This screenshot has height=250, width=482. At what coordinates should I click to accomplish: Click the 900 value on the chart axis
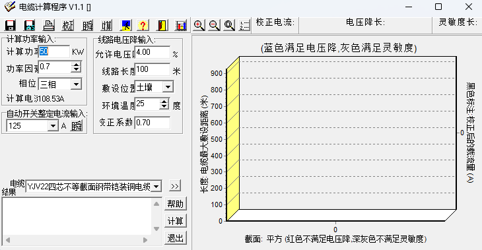point(217,73)
